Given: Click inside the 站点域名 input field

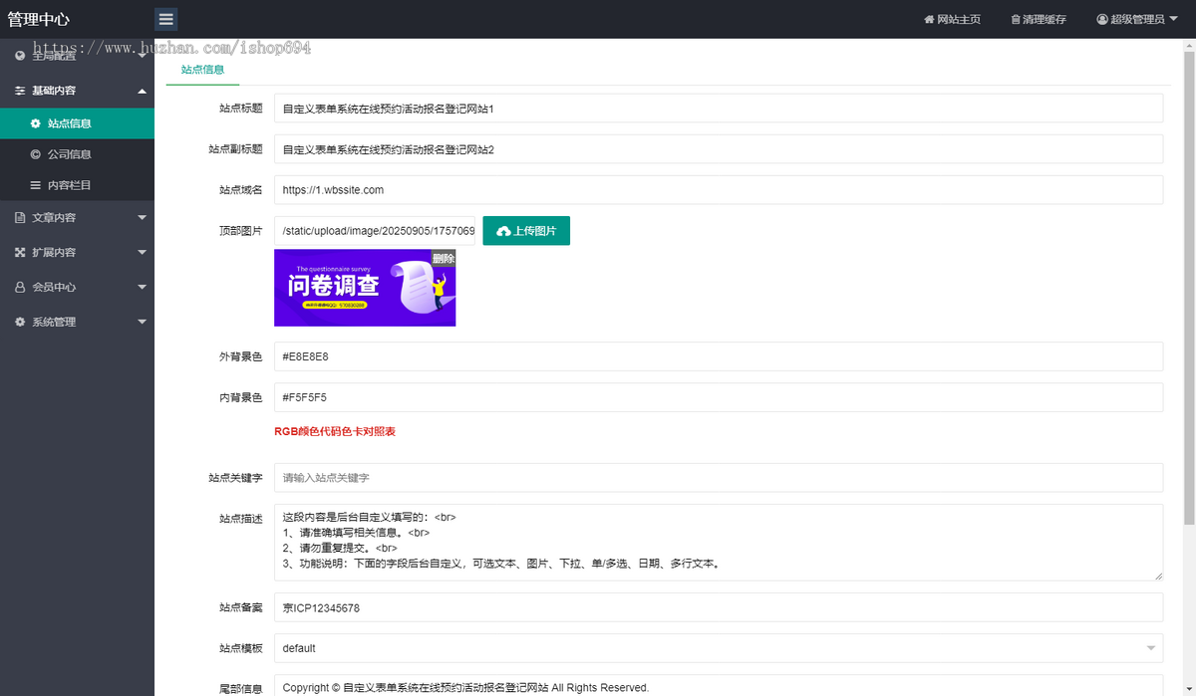Looking at the screenshot, I should point(718,189).
